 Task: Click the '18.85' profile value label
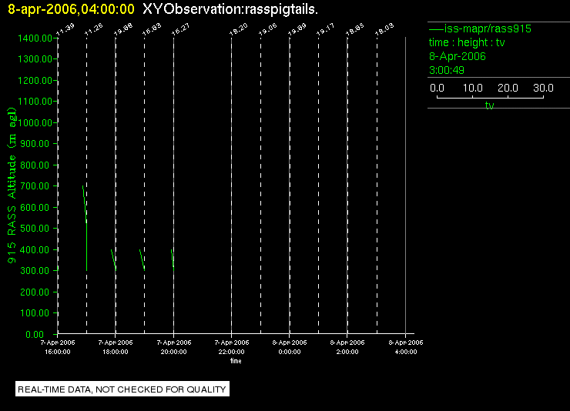coord(355,29)
